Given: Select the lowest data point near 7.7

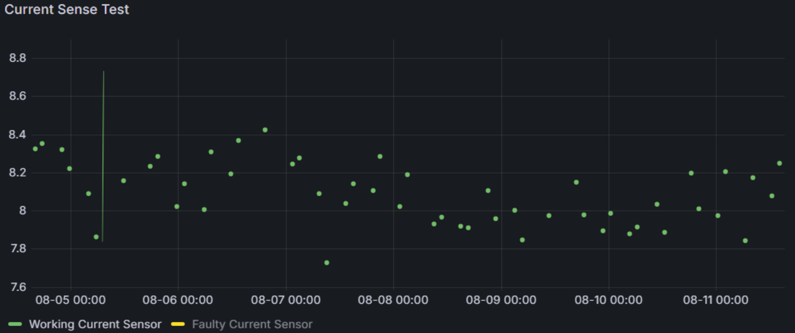Looking at the screenshot, I should 327,263.
